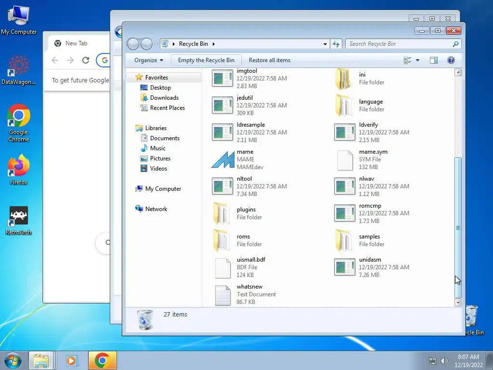Select the jedutil application icon
The height and width of the screenshot is (370, 493).
222,106
